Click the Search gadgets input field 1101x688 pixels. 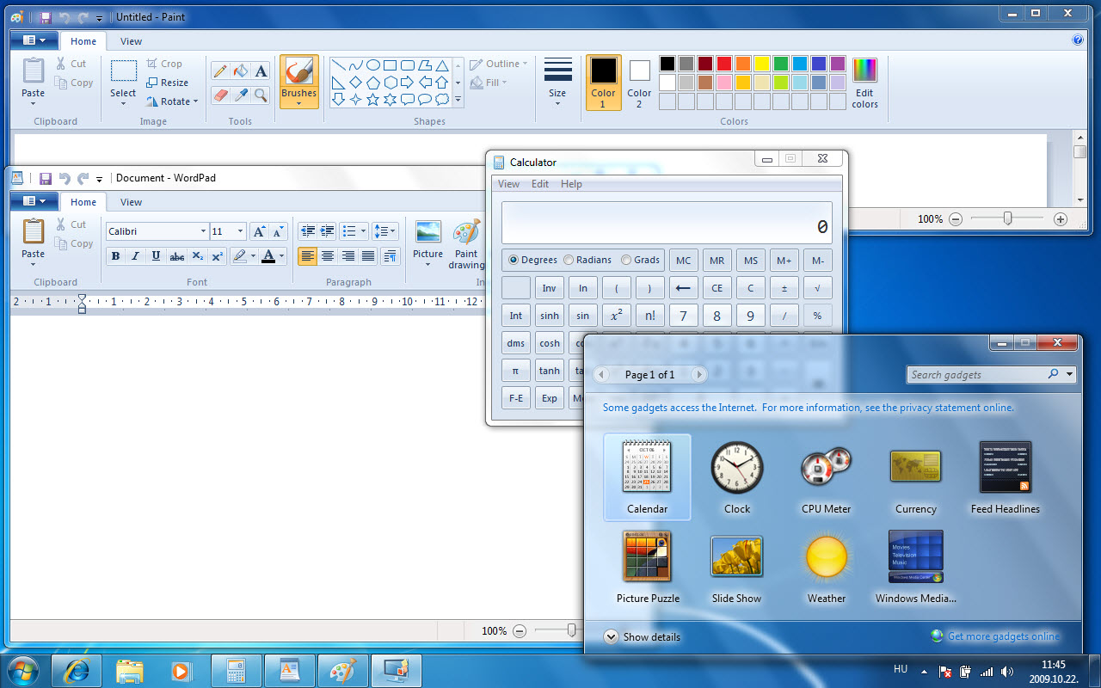[x=975, y=375]
